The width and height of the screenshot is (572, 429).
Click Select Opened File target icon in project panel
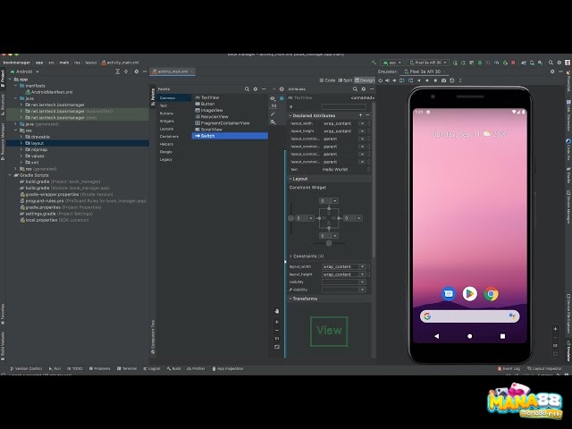coord(126,71)
